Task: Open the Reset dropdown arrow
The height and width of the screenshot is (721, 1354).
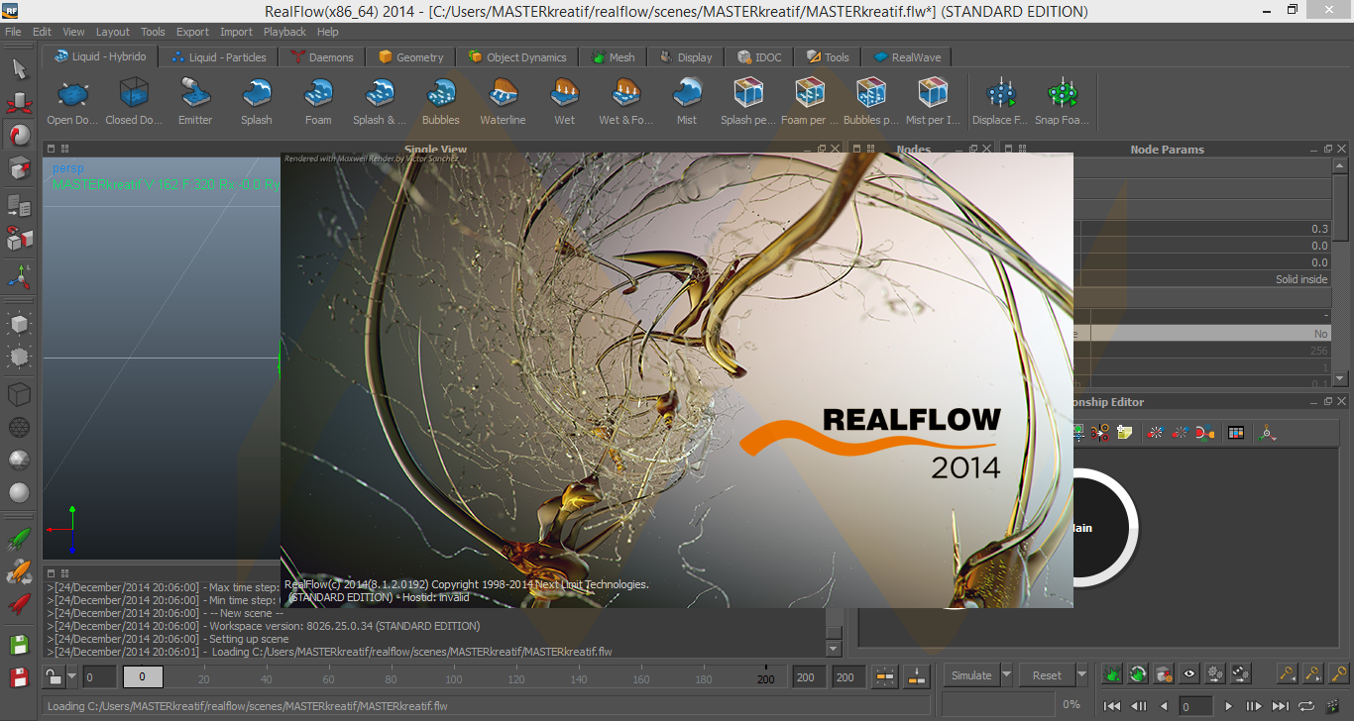Action: (x=1081, y=675)
